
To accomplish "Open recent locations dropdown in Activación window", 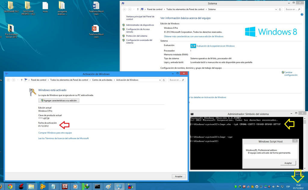I will (x=17, y=80).
